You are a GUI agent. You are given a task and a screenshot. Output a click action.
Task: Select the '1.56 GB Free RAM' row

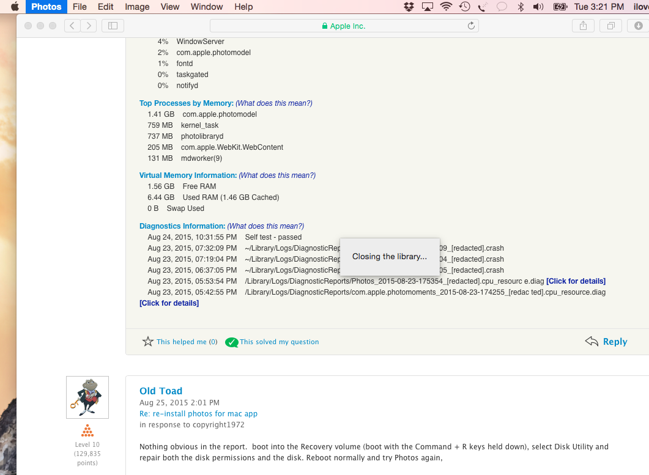[x=182, y=186]
